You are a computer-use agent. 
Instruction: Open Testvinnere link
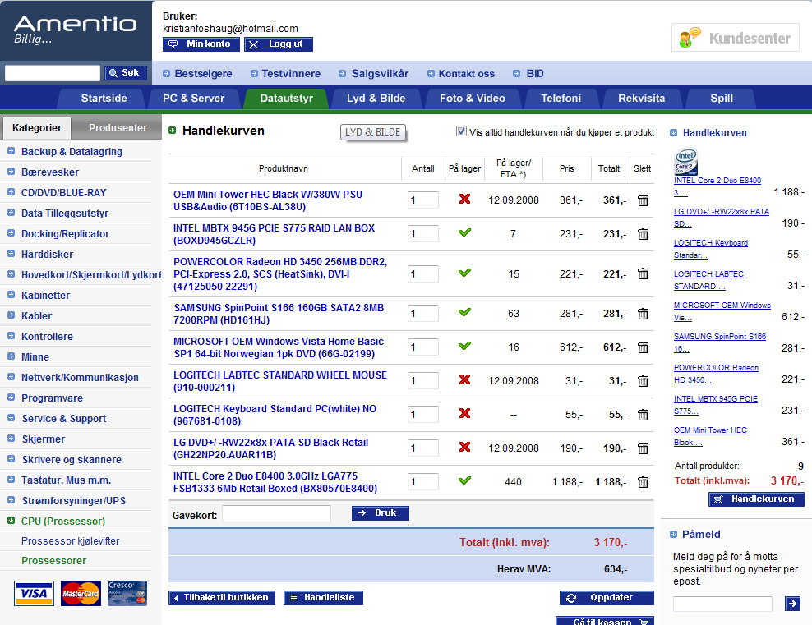291,73
